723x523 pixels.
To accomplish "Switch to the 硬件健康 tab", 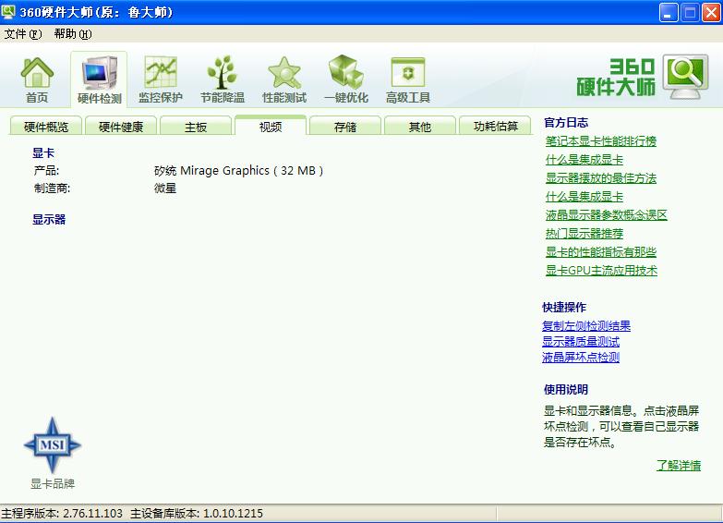I will [121, 127].
